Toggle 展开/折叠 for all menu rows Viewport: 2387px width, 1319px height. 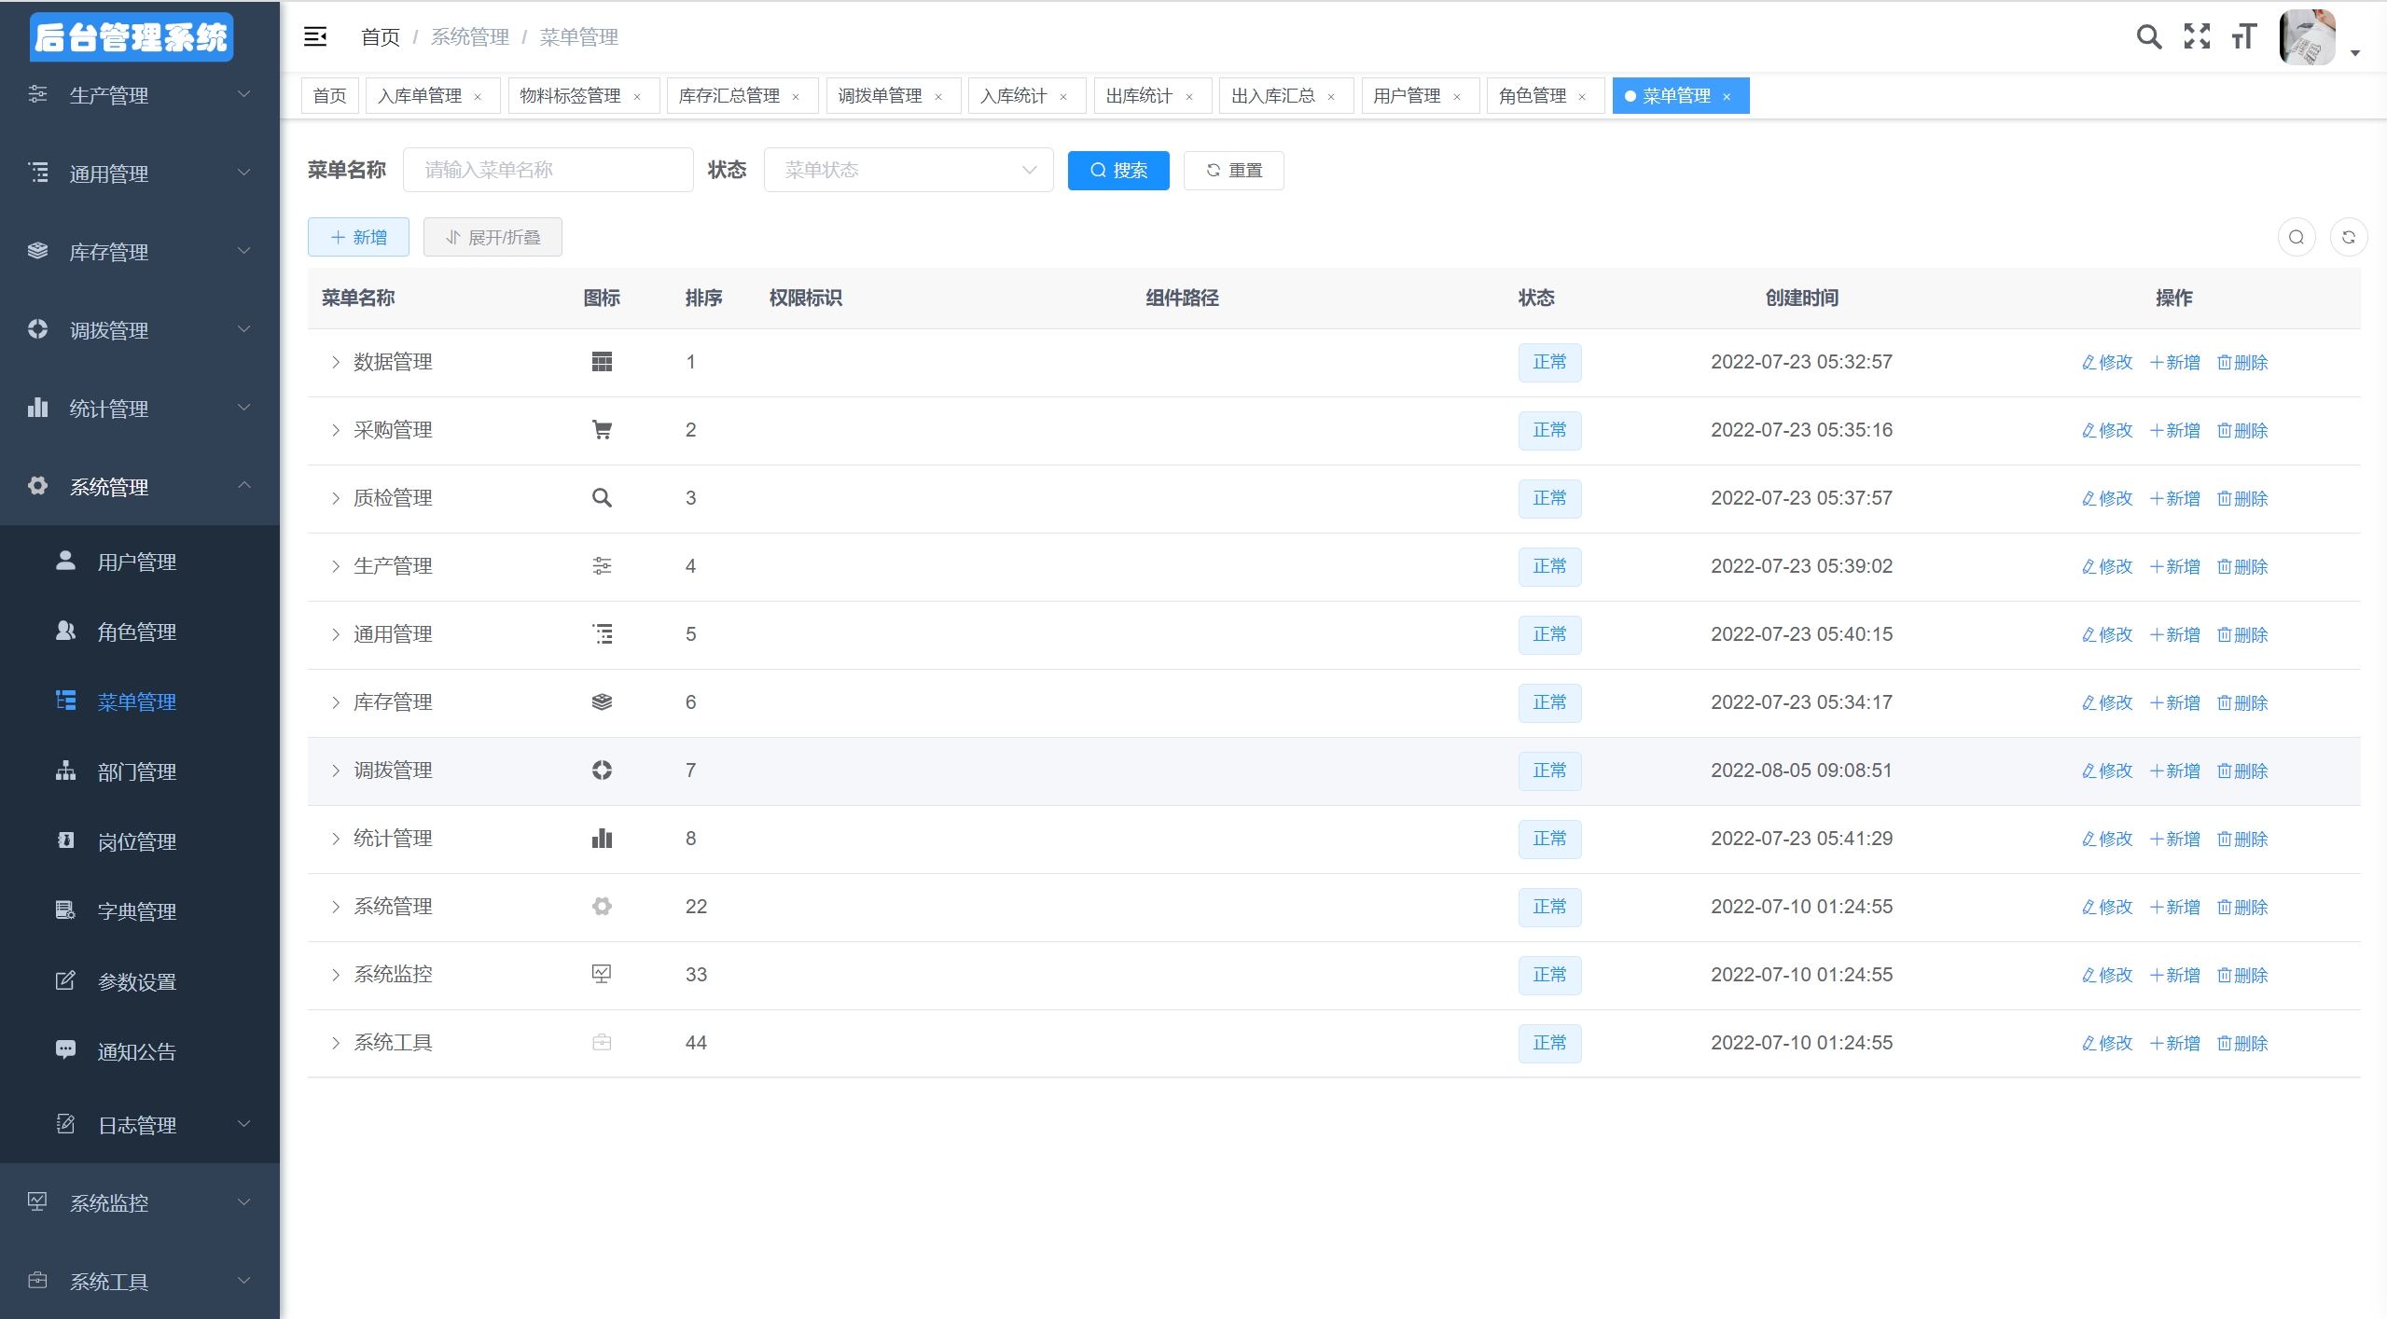[493, 238]
